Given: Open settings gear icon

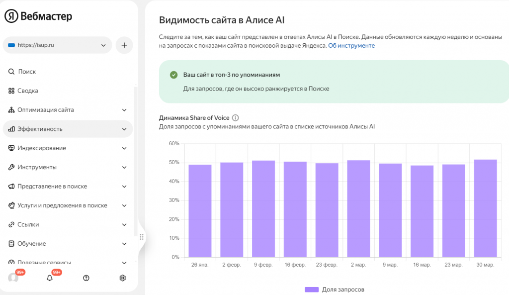Looking at the screenshot, I should [123, 278].
